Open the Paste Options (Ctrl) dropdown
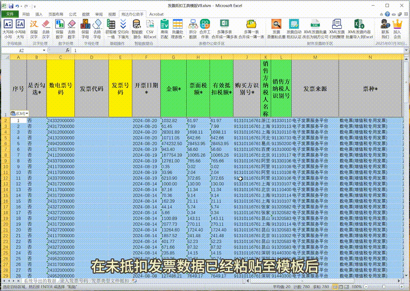Image resolution: width=410 pixels, height=291 pixels. tap(19, 113)
